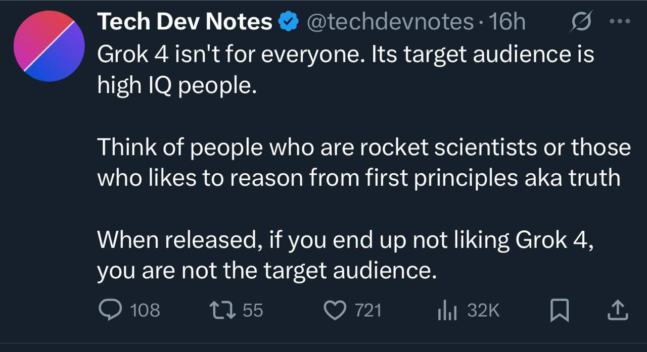
Task: Click the reply speech bubble icon
Action: coord(109,310)
